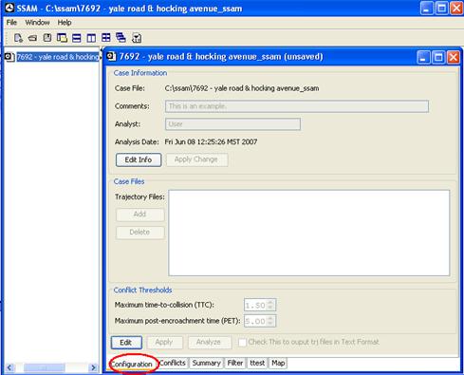This screenshot has width=464, height=375.
Task: Click inside the Trajectory Files list box
Action: [x=308, y=233]
